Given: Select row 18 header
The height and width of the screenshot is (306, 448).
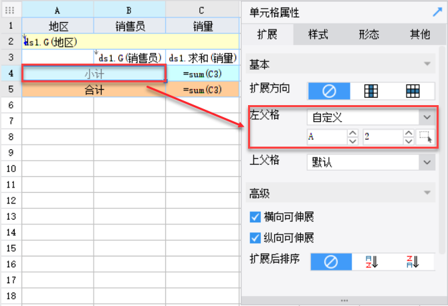Looking at the screenshot, I should tap(11, 296).
